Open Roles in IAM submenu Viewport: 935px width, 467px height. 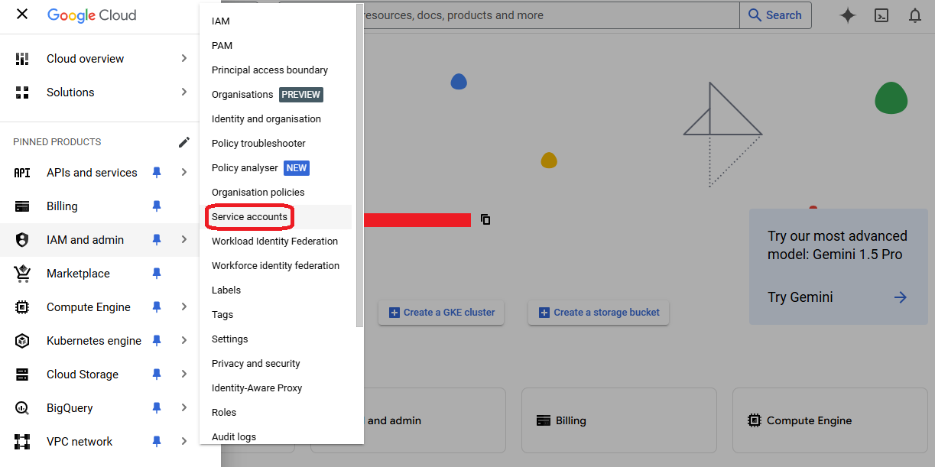224,413
